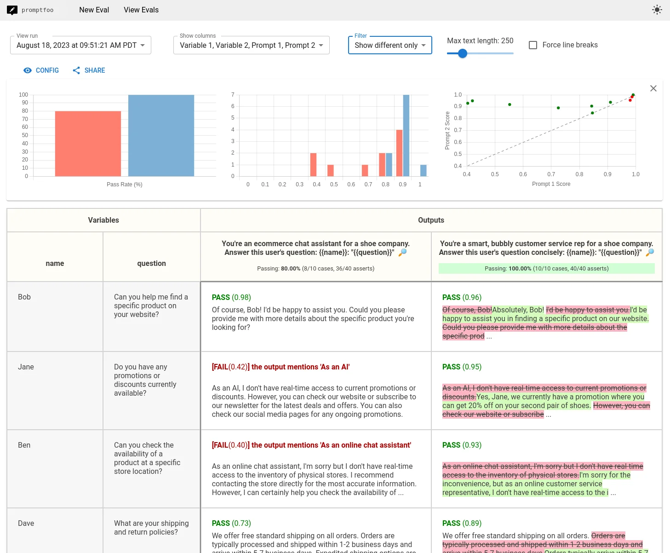
Task: Click the pencil icon in the promptfoo logo
Action: 12,10
